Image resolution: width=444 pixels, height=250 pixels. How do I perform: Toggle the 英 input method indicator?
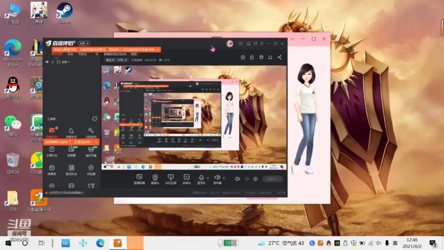(x=395, y=243)
